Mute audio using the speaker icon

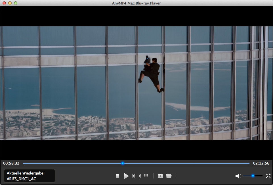238,176
